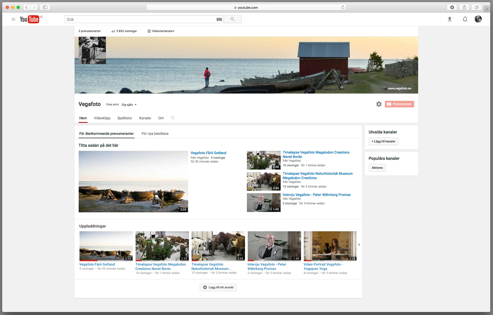Show next uploads with right chevron
Screen dimensions: 493x315
click(359, 245)
